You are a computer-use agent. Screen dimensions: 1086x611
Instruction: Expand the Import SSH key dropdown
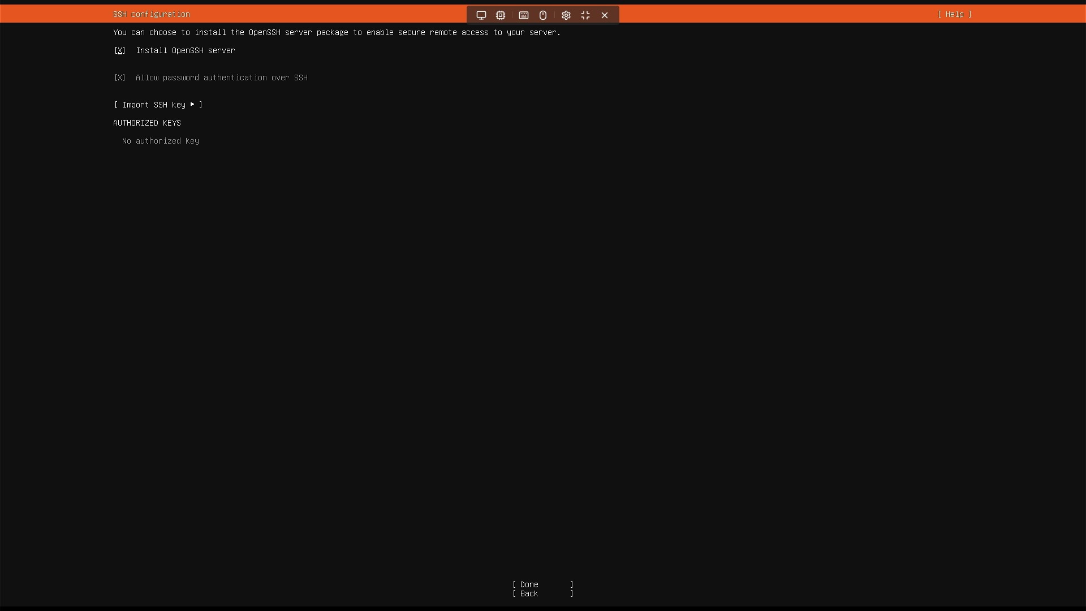coord(158,105)
